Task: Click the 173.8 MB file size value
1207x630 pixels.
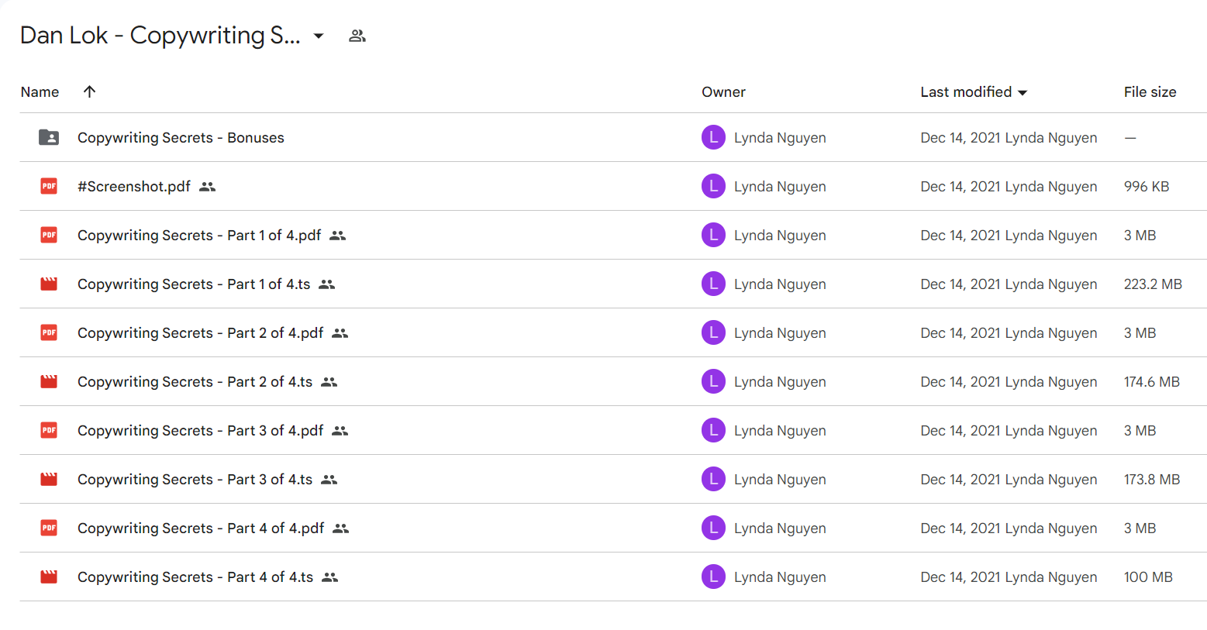Action: (x=1151, y=479)
